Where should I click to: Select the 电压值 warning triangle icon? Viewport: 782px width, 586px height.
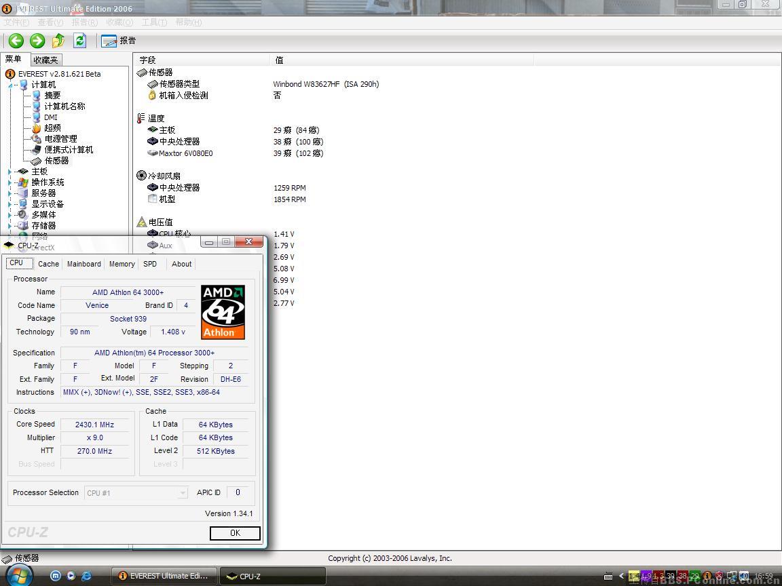pos(142,222)
